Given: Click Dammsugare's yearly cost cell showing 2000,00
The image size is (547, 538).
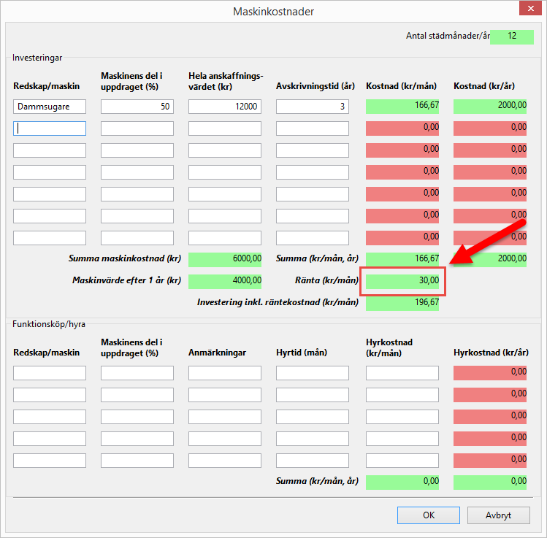Looking at the screenshot, I should pos(490,107).
